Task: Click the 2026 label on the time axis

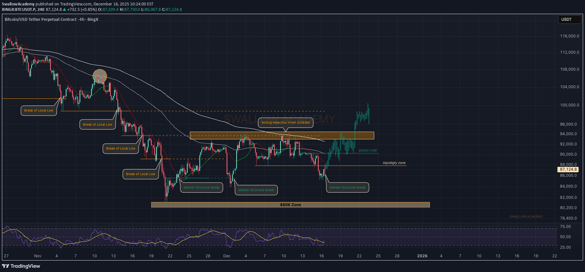Action: [x=422, y=256]
